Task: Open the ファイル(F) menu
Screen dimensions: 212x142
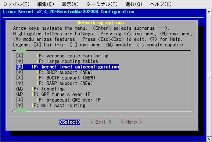Action: pos(16,4)
